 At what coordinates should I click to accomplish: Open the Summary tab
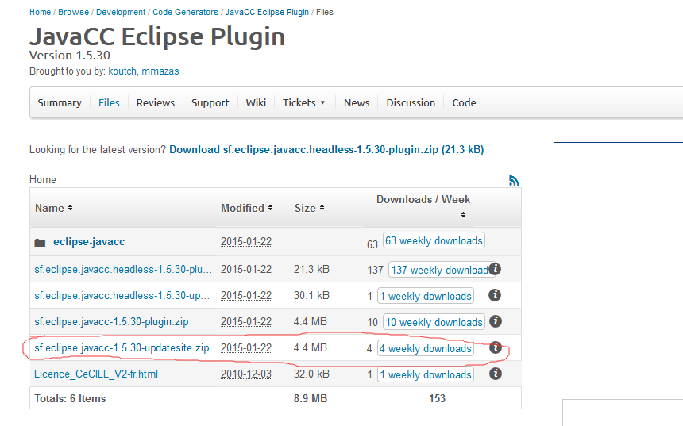(x=60, y=102)
